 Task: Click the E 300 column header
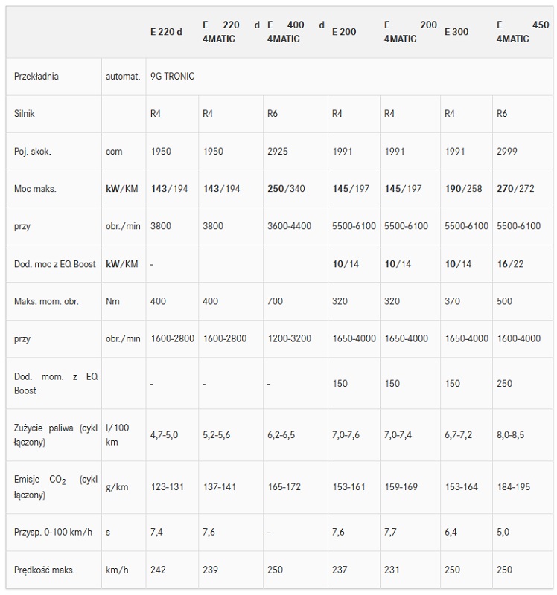pyautogui.click(x=456, y=32)
